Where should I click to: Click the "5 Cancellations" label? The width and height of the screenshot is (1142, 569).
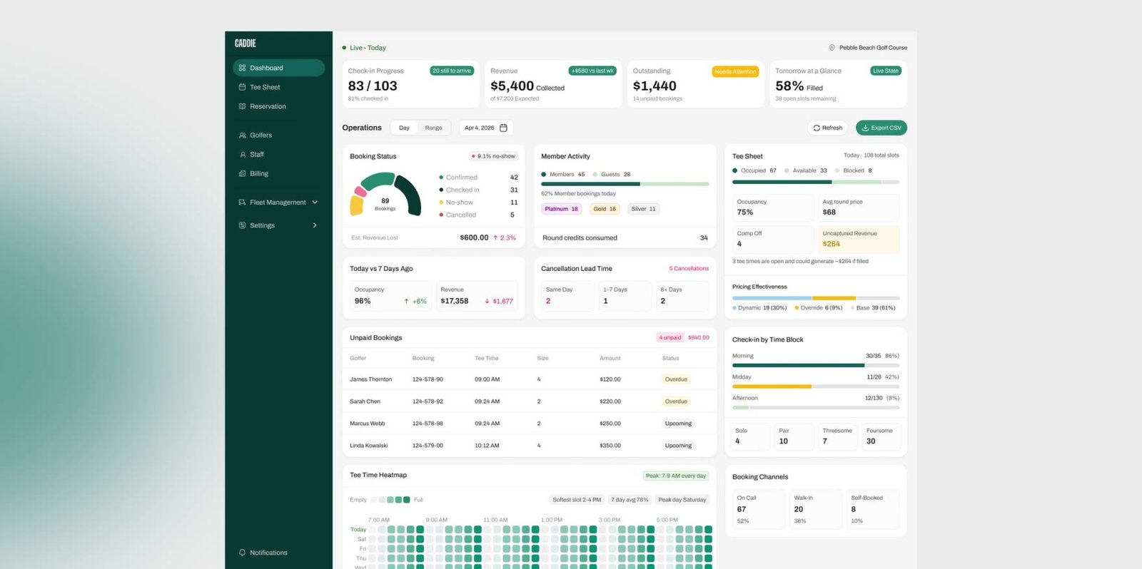click(x=689, y=269)
